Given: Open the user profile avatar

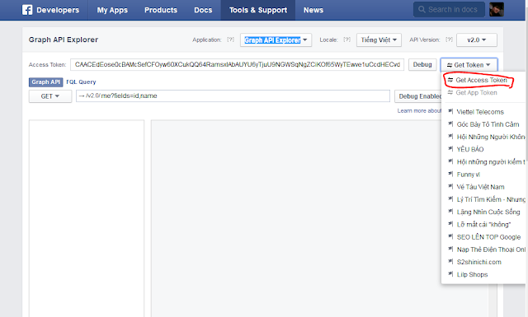Looking at the screenshot, I should pos(497,9).
